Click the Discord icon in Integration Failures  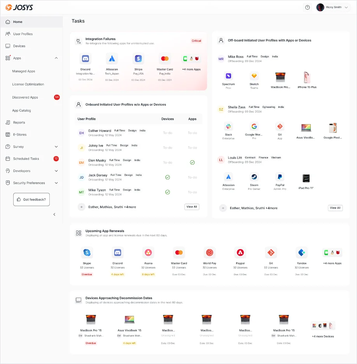point(85,59)
